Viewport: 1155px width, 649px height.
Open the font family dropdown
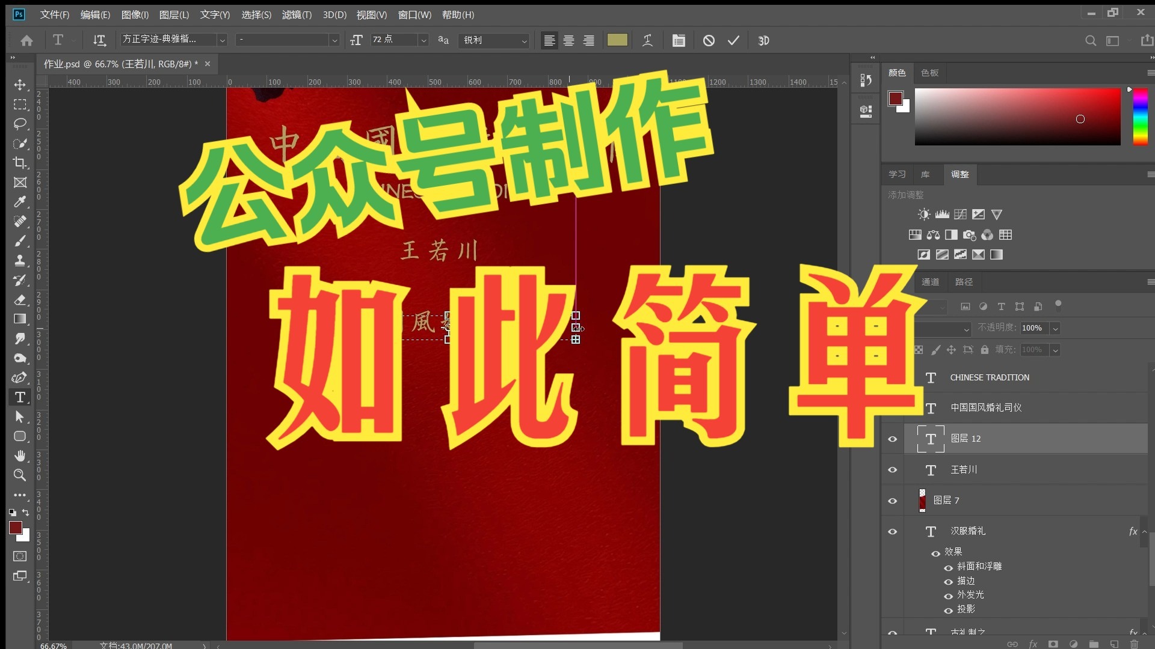point(222,40)
